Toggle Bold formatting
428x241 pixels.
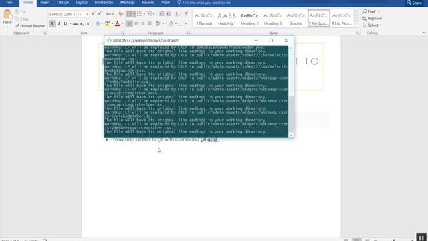tap(52, 24)
